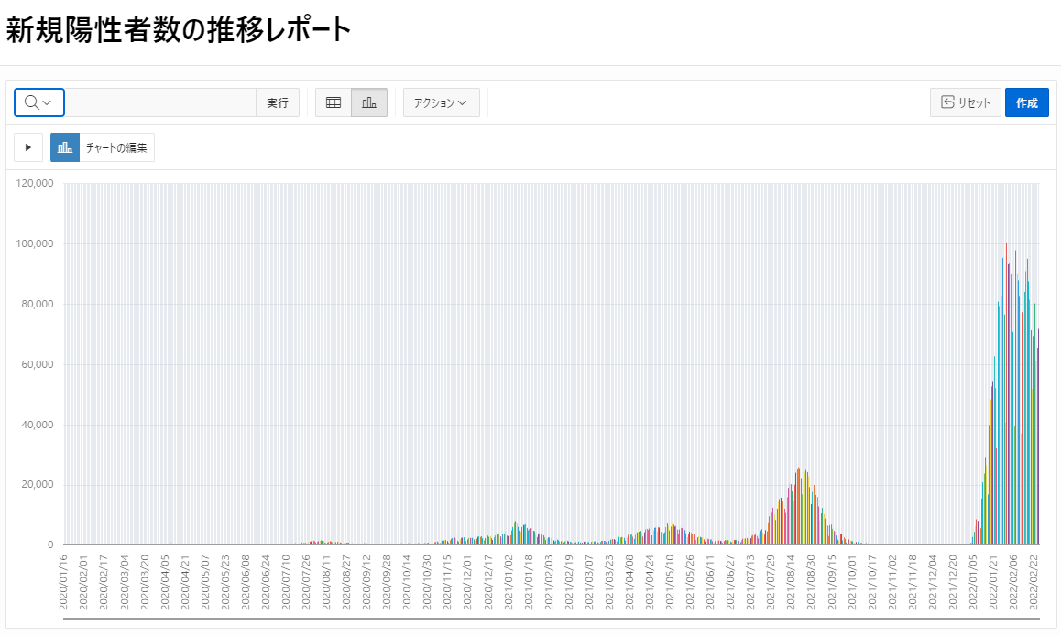This screenshot has height=636, width=1061.
Task: Click the 2020/01/16 x-axis date label
Action: [63, 583]
